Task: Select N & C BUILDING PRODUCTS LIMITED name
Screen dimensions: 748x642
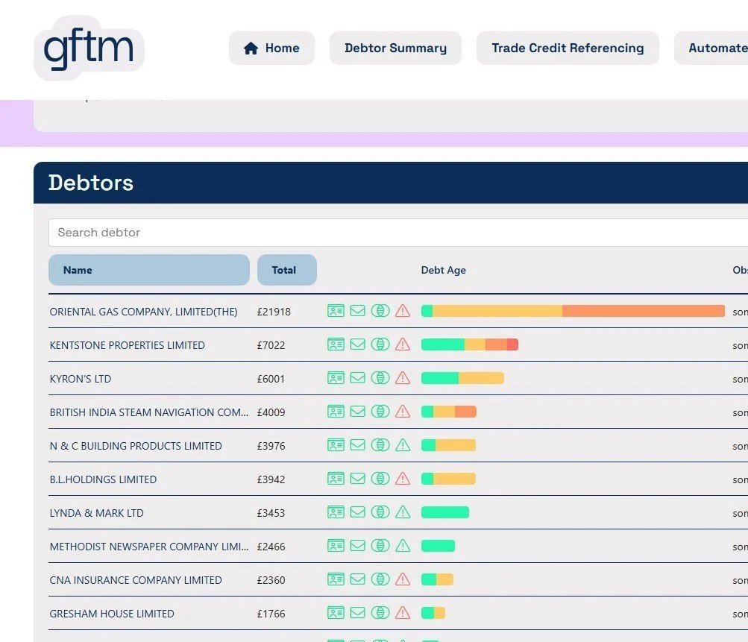Action: pos(136,446)
